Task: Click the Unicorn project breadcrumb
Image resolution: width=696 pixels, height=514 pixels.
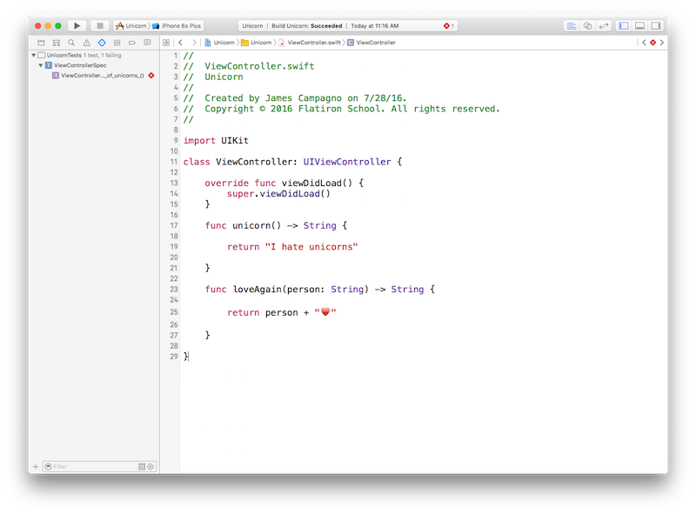Action: pyautogui.click(x=219, y=43)
